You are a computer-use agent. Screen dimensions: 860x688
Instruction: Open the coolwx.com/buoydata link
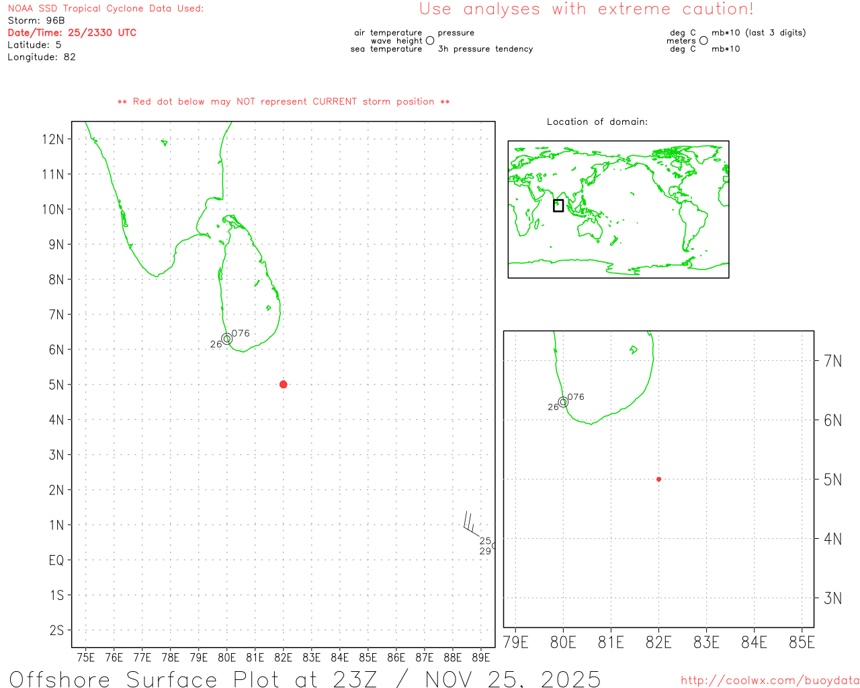[770, 681]
